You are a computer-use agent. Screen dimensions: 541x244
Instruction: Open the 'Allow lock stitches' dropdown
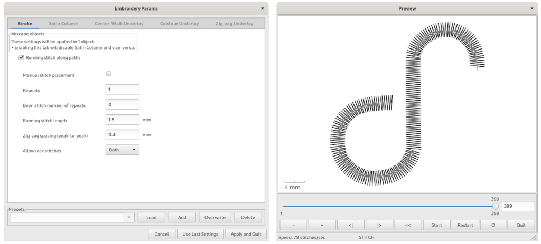[x=123, y=150]
